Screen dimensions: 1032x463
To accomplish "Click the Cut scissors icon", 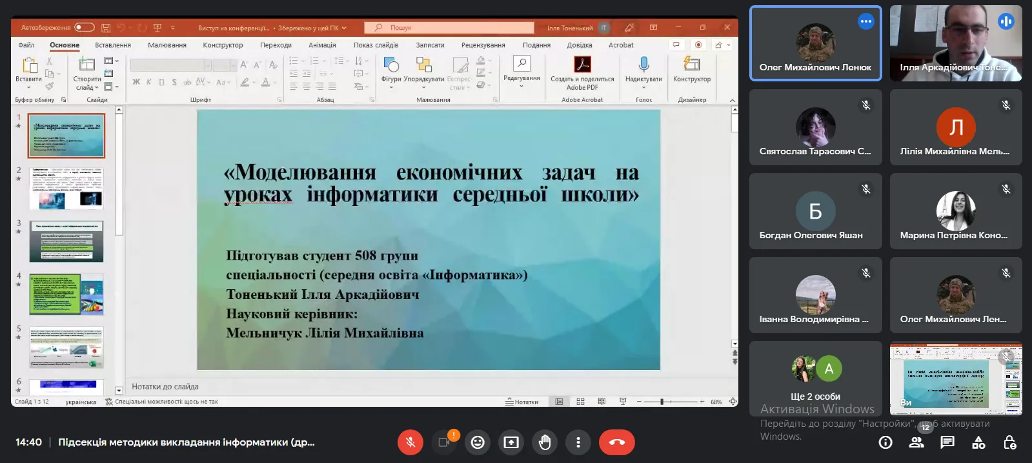I will tap(49, 61).
